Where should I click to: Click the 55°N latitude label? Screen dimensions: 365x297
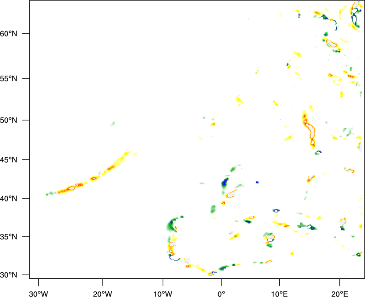pyautogui.click(x=9, y=78)
